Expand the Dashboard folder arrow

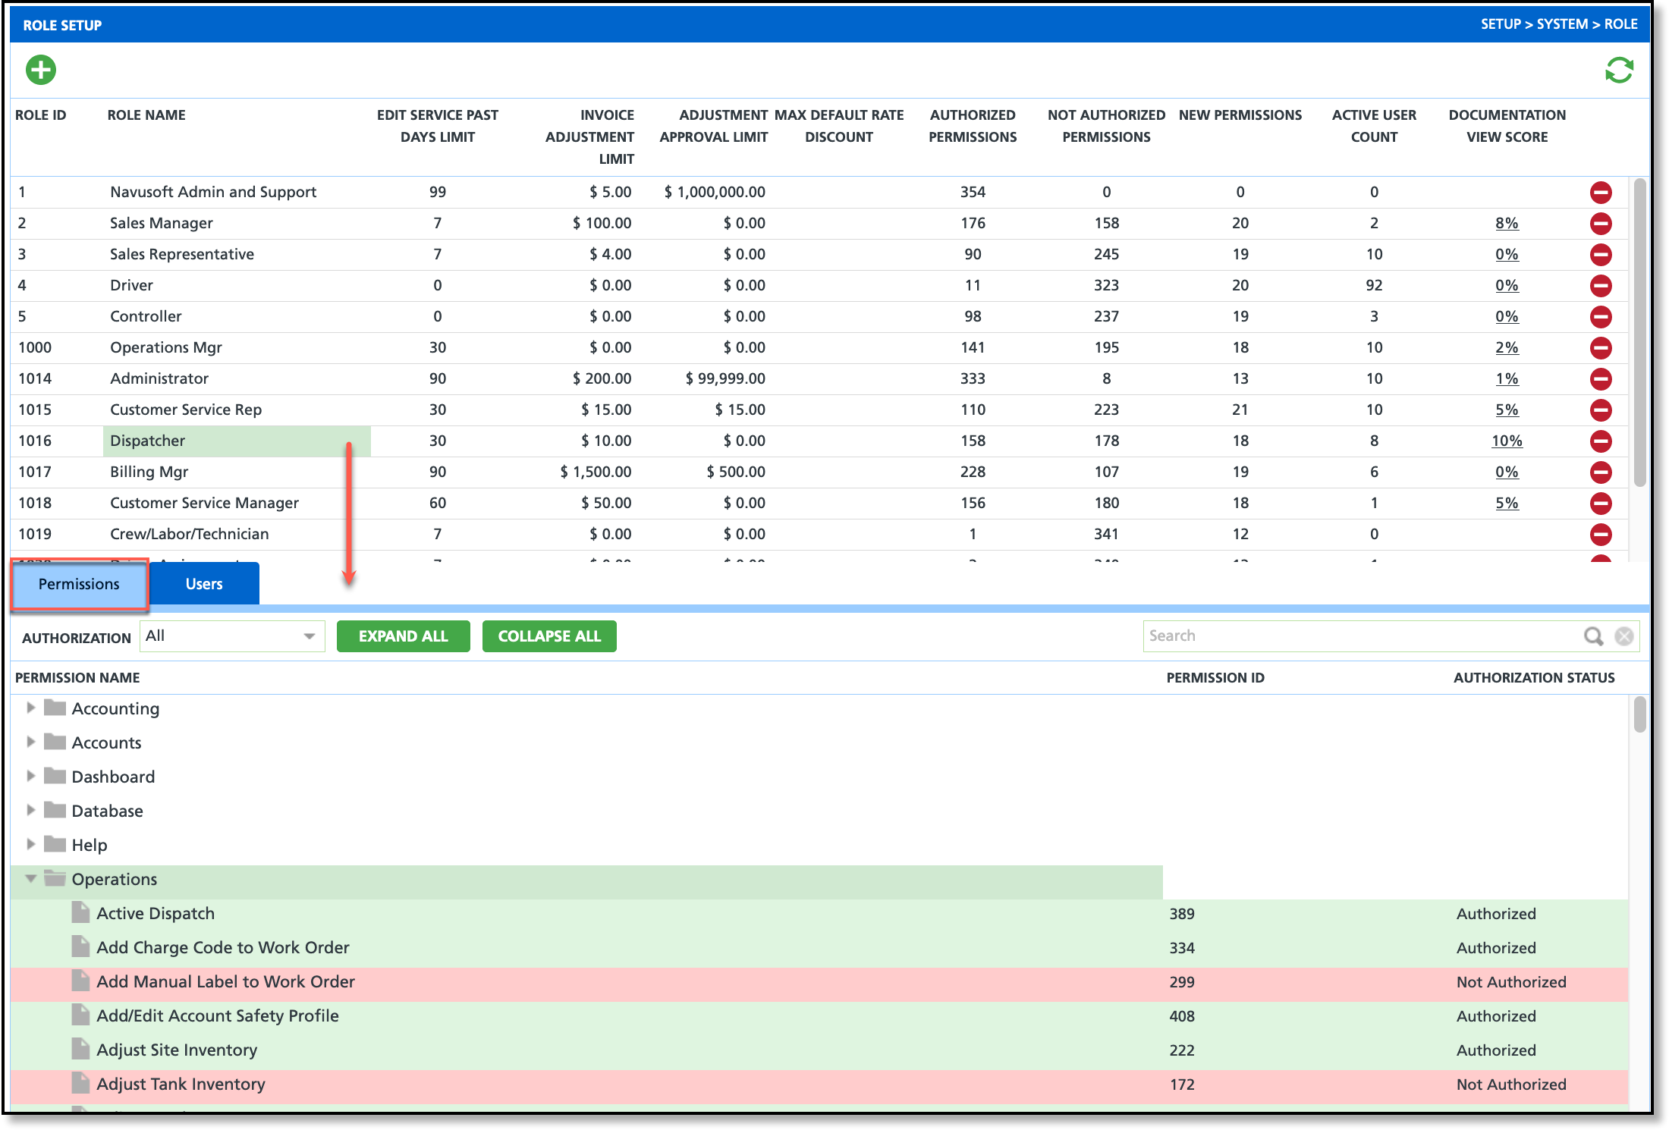[30, 776]
